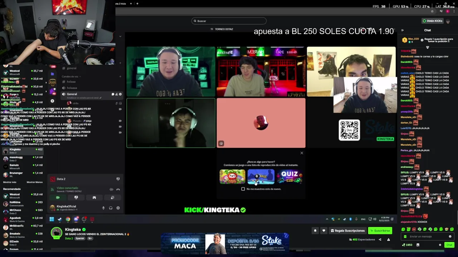458x257 pixels.
Task: Disconnect from the Discord voice call
Action: click(x=118, y=190)
